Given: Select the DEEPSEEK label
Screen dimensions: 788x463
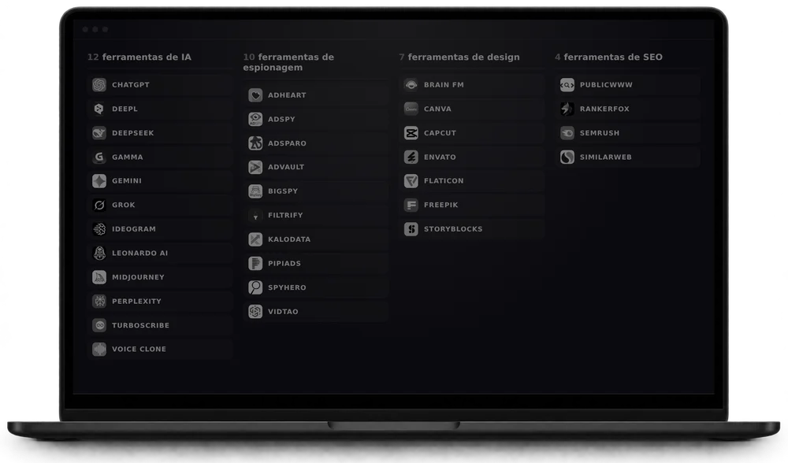Looking at the screenshot, I should (x=132, y=133).
